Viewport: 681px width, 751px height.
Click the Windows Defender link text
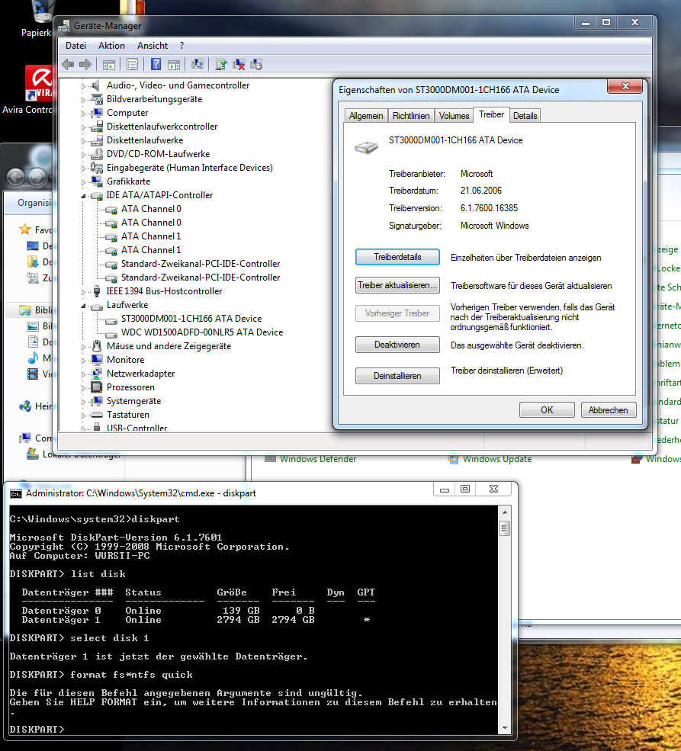[318, 459]
